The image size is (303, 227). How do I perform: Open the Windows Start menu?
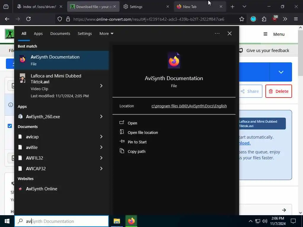point(7,221)
